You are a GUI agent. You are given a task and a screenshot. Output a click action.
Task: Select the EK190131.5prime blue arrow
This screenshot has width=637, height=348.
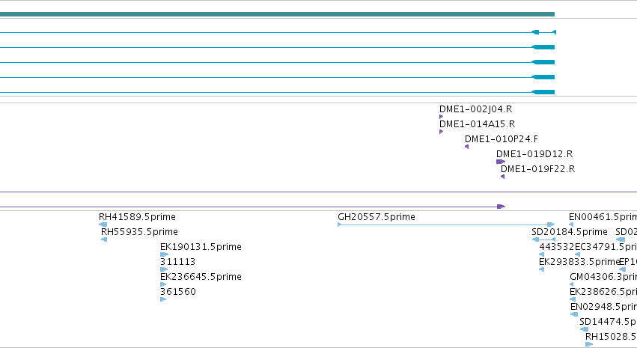click(164, 254)
